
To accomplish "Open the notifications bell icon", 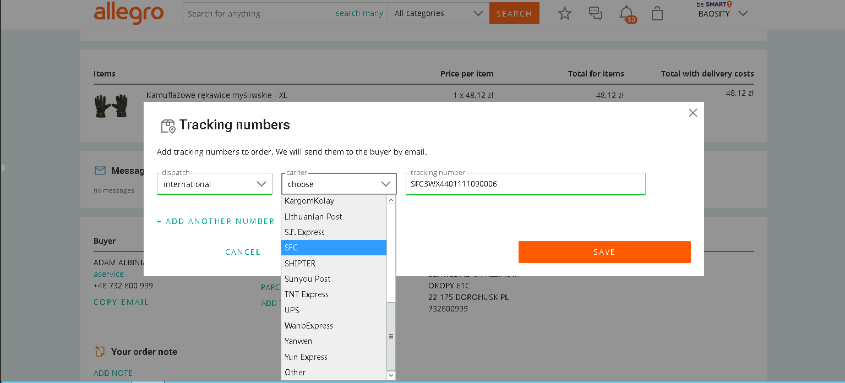I will pyautogui.click(x=626, y=13).
